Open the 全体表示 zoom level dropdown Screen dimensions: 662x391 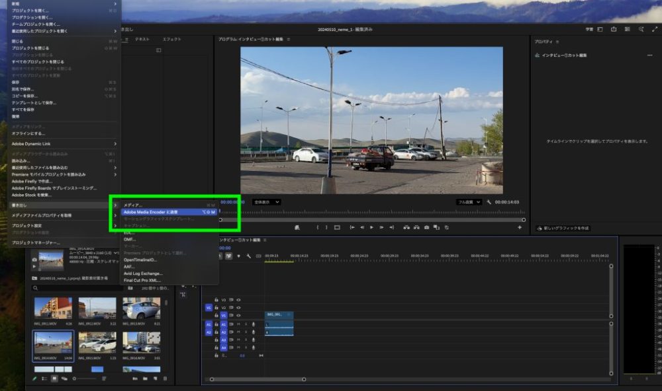pyautogui.click(x=267, y=202)
